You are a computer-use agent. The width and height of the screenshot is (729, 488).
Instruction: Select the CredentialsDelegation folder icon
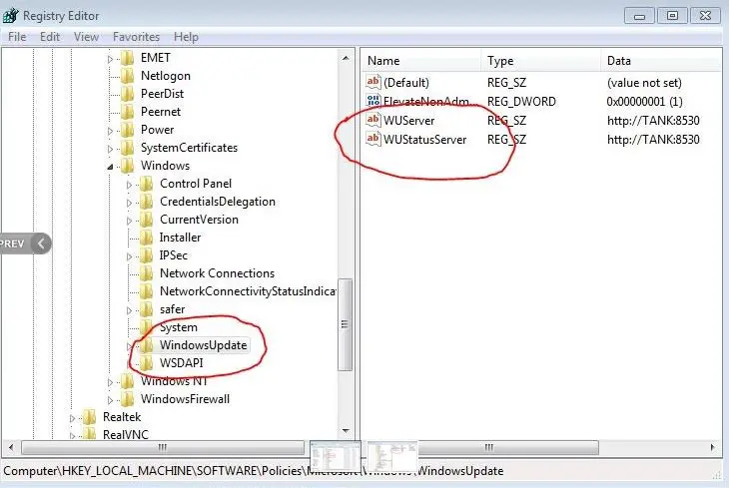coord(147,202)
